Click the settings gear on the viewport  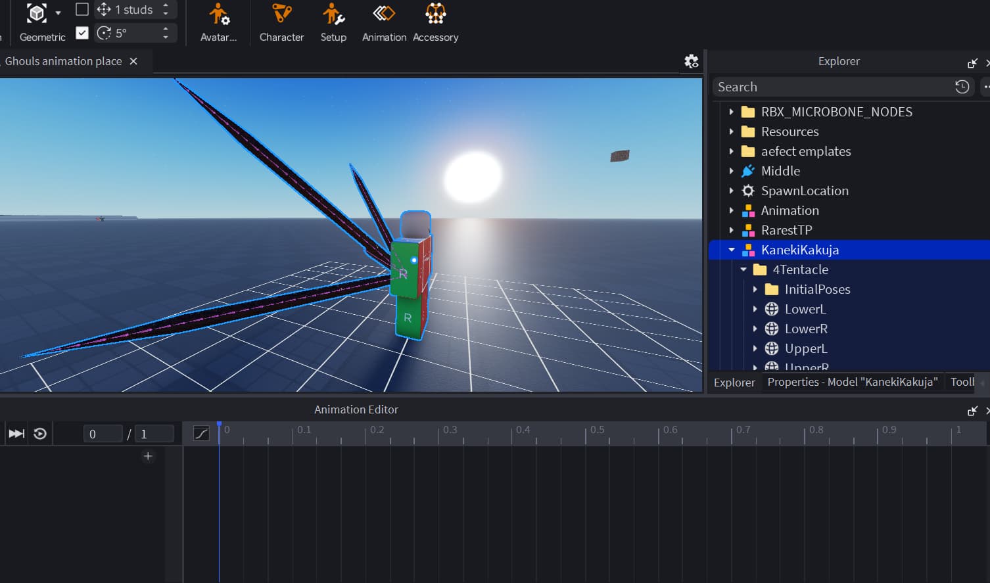[691, 60]
